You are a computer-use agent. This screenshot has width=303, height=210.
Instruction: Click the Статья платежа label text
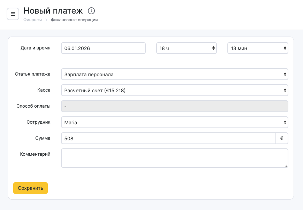pos(32,74)
